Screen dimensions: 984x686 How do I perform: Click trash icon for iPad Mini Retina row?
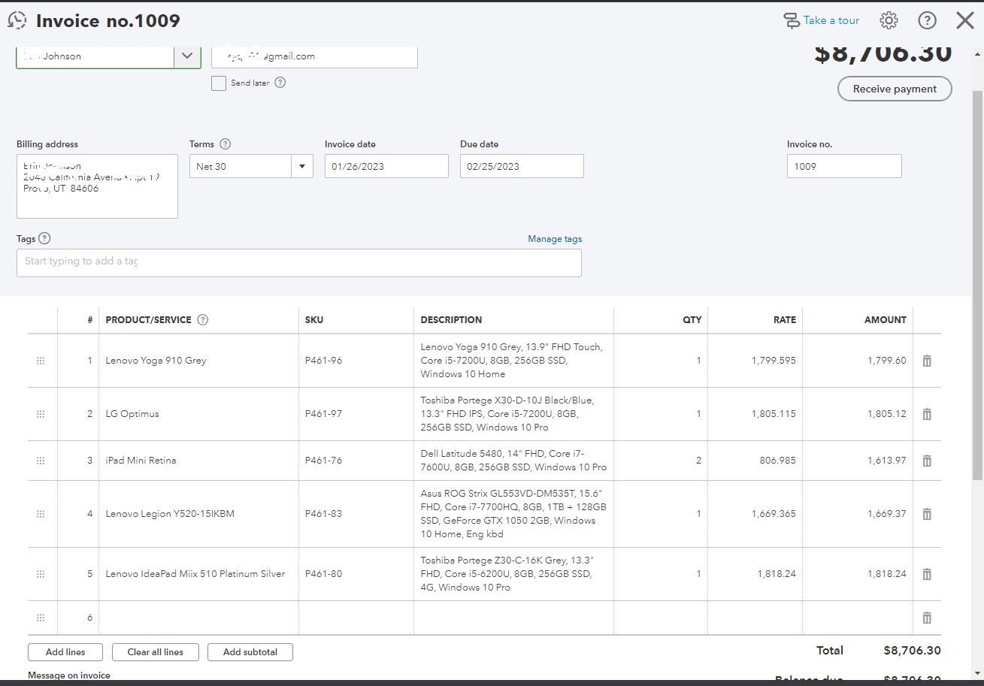(927, 461)
